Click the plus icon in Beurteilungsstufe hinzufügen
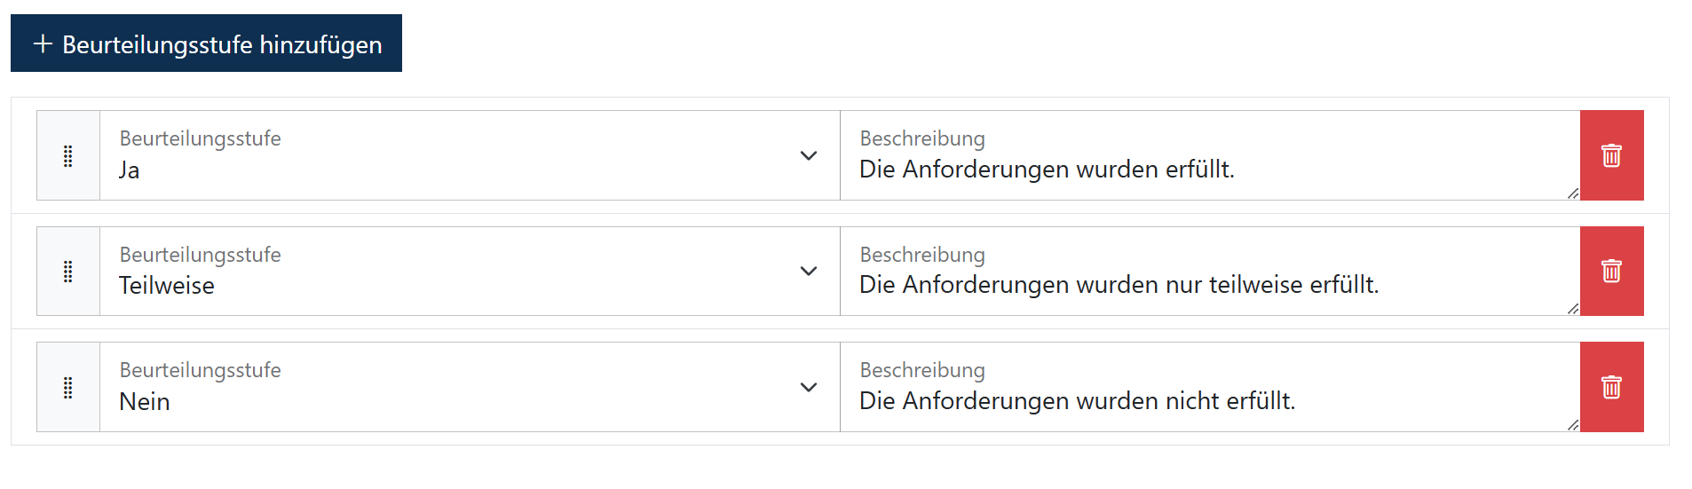This screenshot has height=489, width=1692. (x=43, y=43)
